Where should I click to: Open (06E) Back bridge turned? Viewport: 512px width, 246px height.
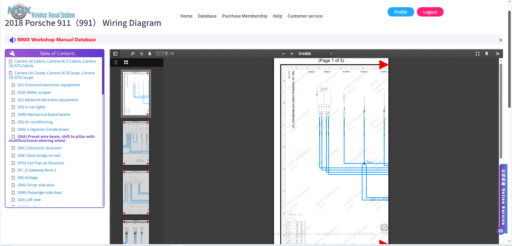(39, 155)
